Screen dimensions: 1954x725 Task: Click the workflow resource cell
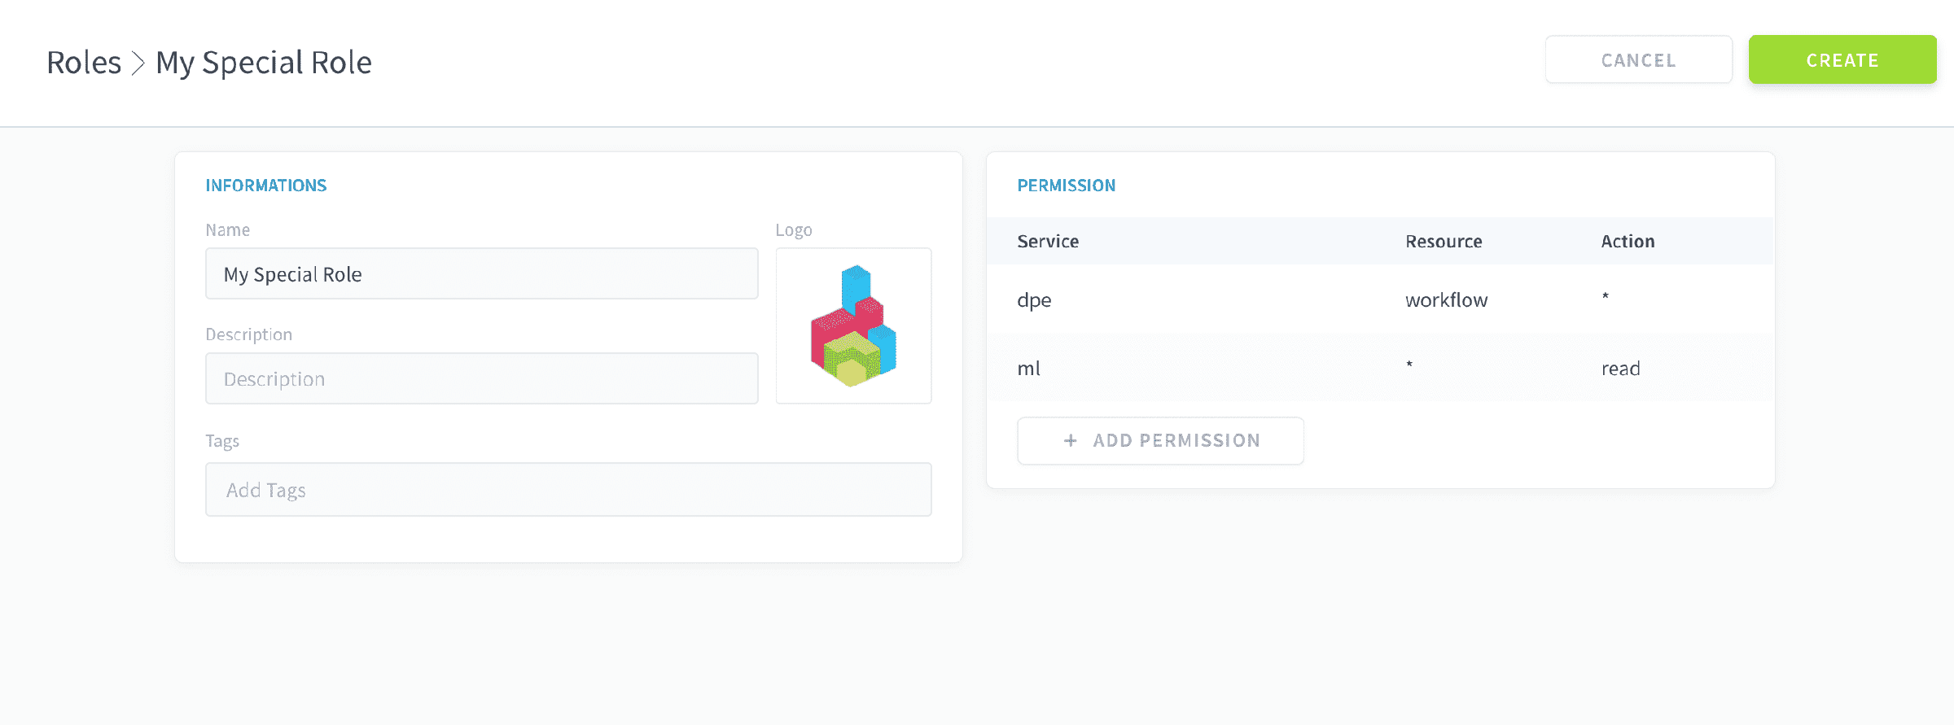[x=1446, y=299]
